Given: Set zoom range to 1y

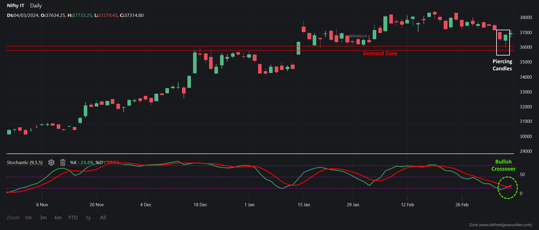Looking at the screenshot, I should pyautogui.click(x=88, y=218).
